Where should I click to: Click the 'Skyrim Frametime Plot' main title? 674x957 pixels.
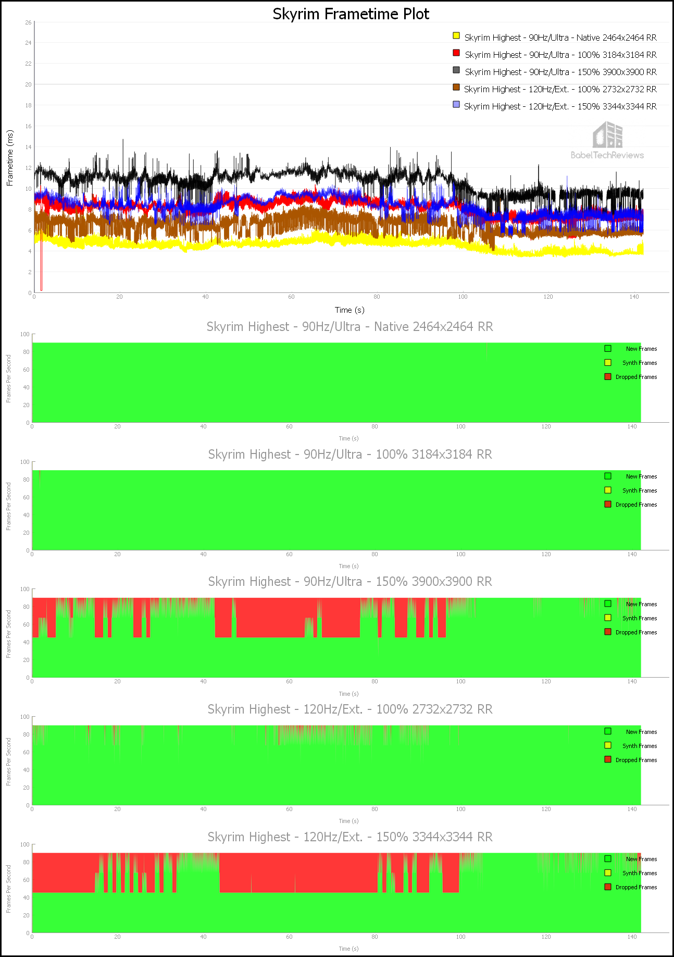[351, 14]
